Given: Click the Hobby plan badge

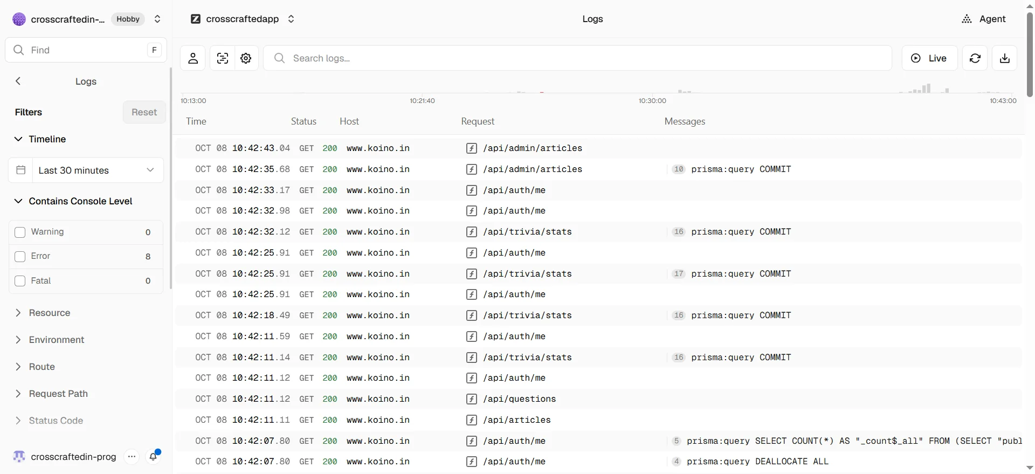Looking at the screenshot, I should tap(128, 19).
